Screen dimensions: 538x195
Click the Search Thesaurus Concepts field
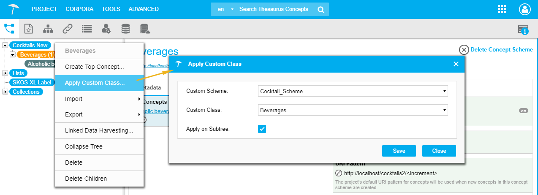coord(274,9)
